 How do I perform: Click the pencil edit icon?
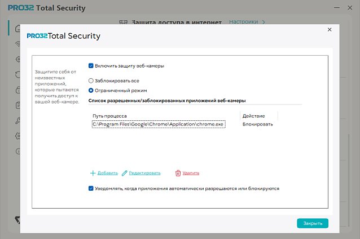[125, 173]
